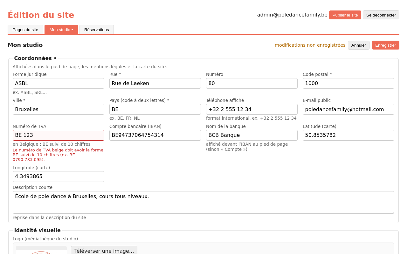Save changes with the Enregistrer button
This screenshot has width=407, height=254.
pyautogui.click(x=386, y=45)
